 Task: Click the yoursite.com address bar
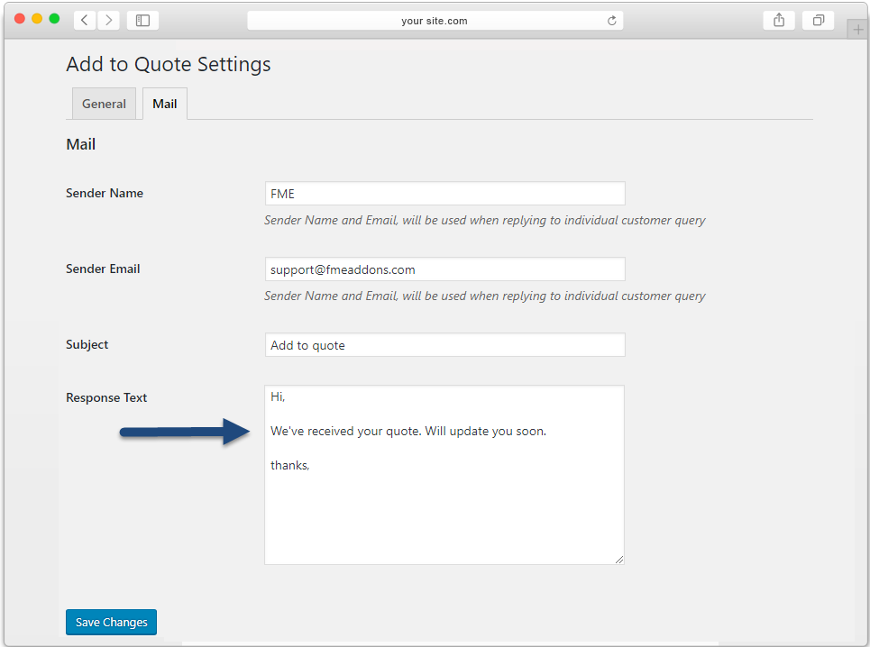[435, 21]
